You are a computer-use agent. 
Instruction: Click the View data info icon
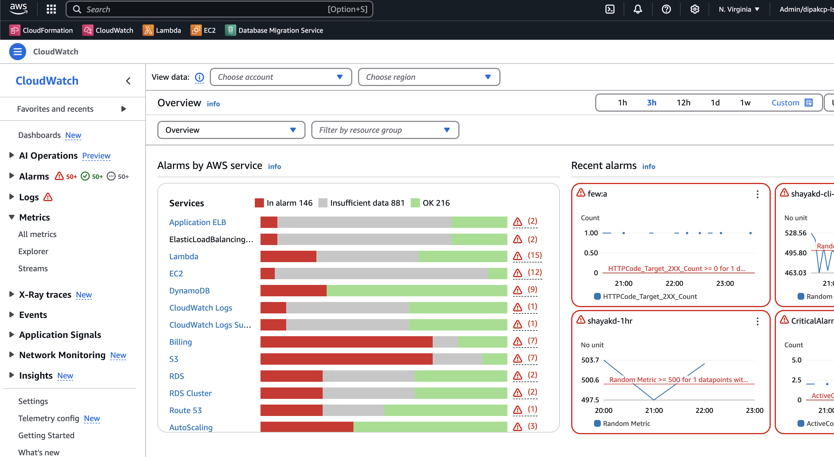tap(200, 77)
